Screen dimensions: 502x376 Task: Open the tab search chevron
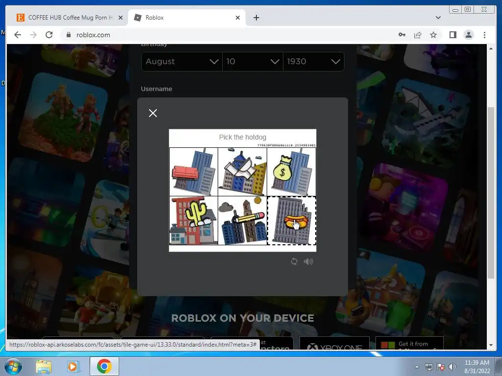[438, 18]
